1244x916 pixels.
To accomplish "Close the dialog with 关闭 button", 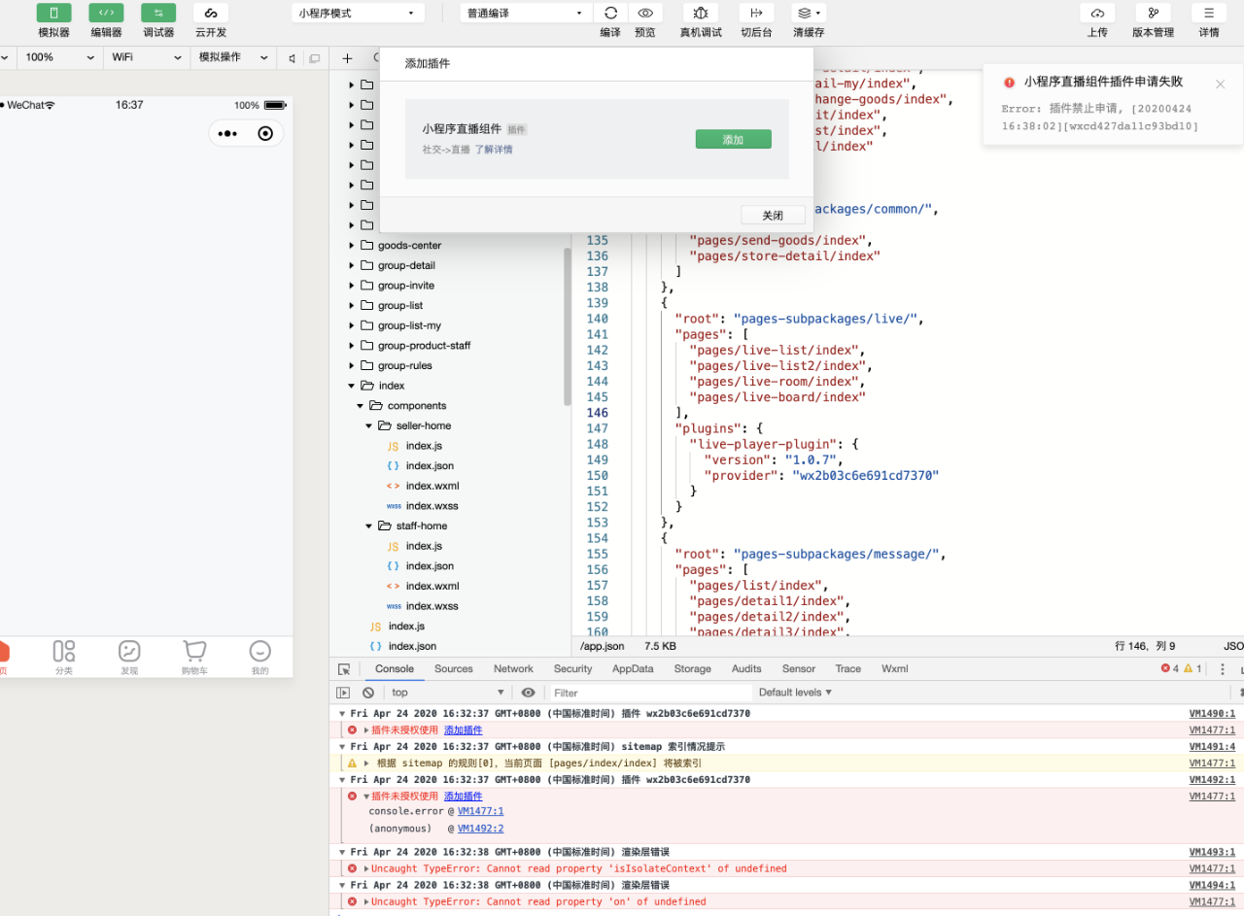I will coord(773,215).
